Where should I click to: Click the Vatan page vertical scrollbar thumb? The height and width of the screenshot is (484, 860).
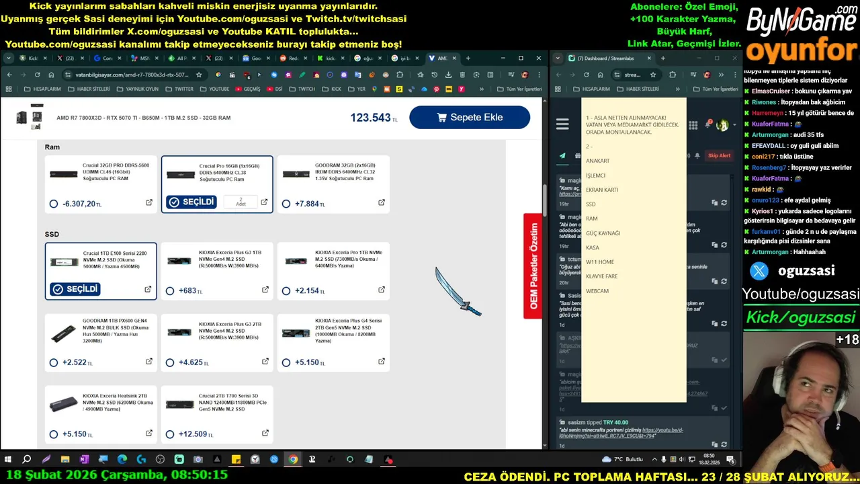pyautogui.click(x=544, y=200)
